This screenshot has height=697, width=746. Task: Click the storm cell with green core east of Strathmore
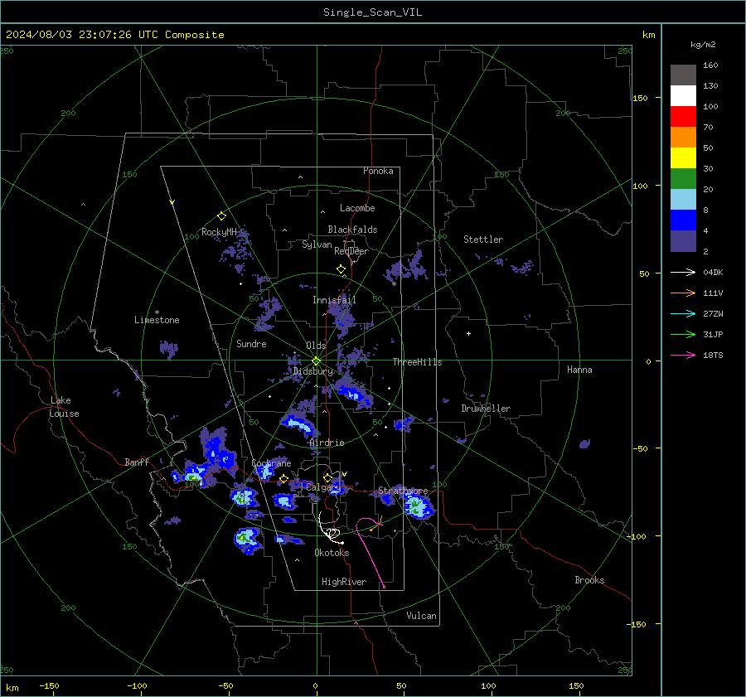click(419, 506)
